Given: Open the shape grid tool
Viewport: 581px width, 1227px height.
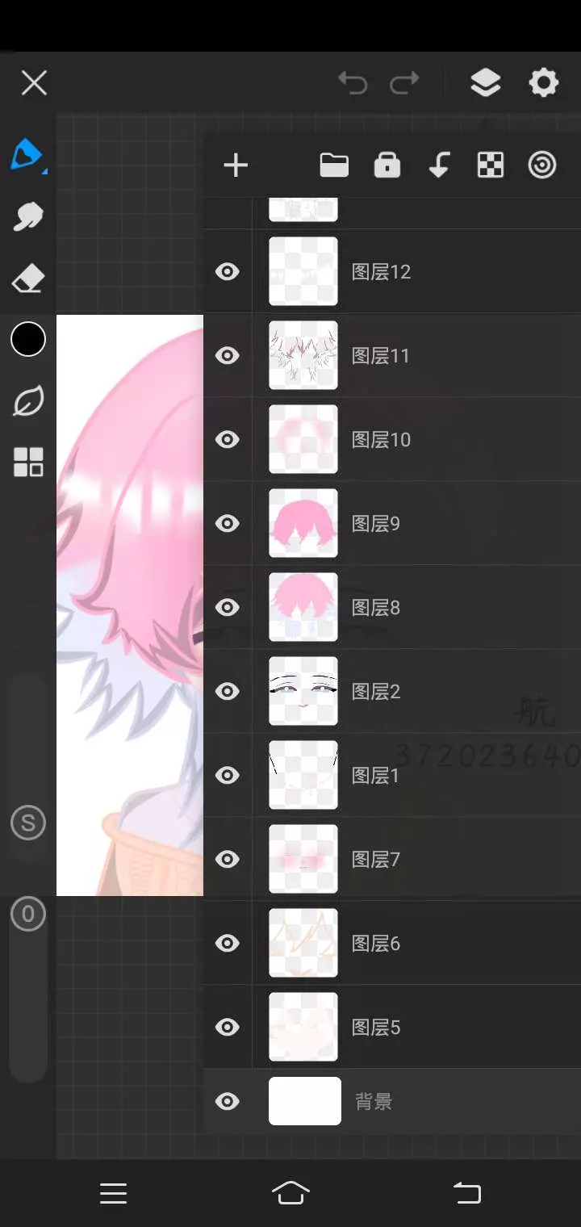Looking at the screenshot, I should pyautogui.click(x=28, y=463).
